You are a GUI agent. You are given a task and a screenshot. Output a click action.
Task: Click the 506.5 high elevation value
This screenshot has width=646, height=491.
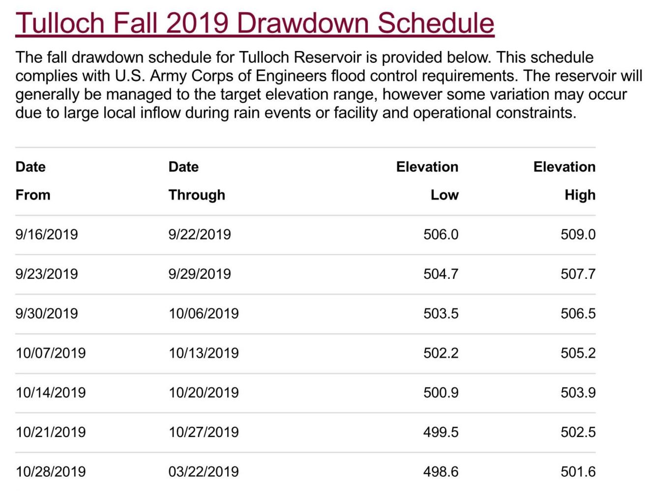click(x=578, y=313)
